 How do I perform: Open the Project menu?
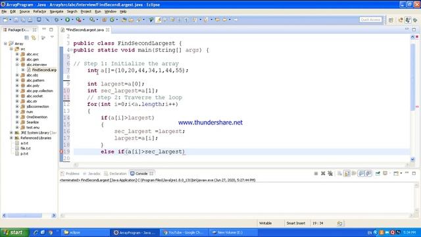pyautogui.click(x=86, y=12)
